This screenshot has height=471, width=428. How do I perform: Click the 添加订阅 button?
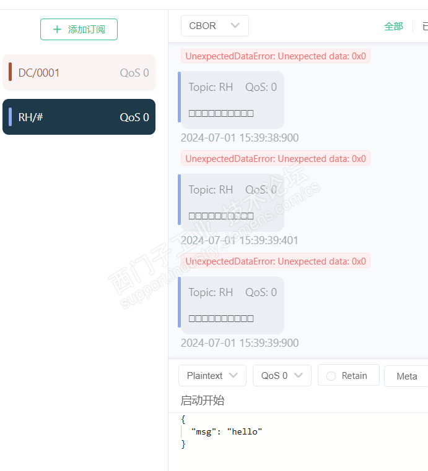pos(79,30)
